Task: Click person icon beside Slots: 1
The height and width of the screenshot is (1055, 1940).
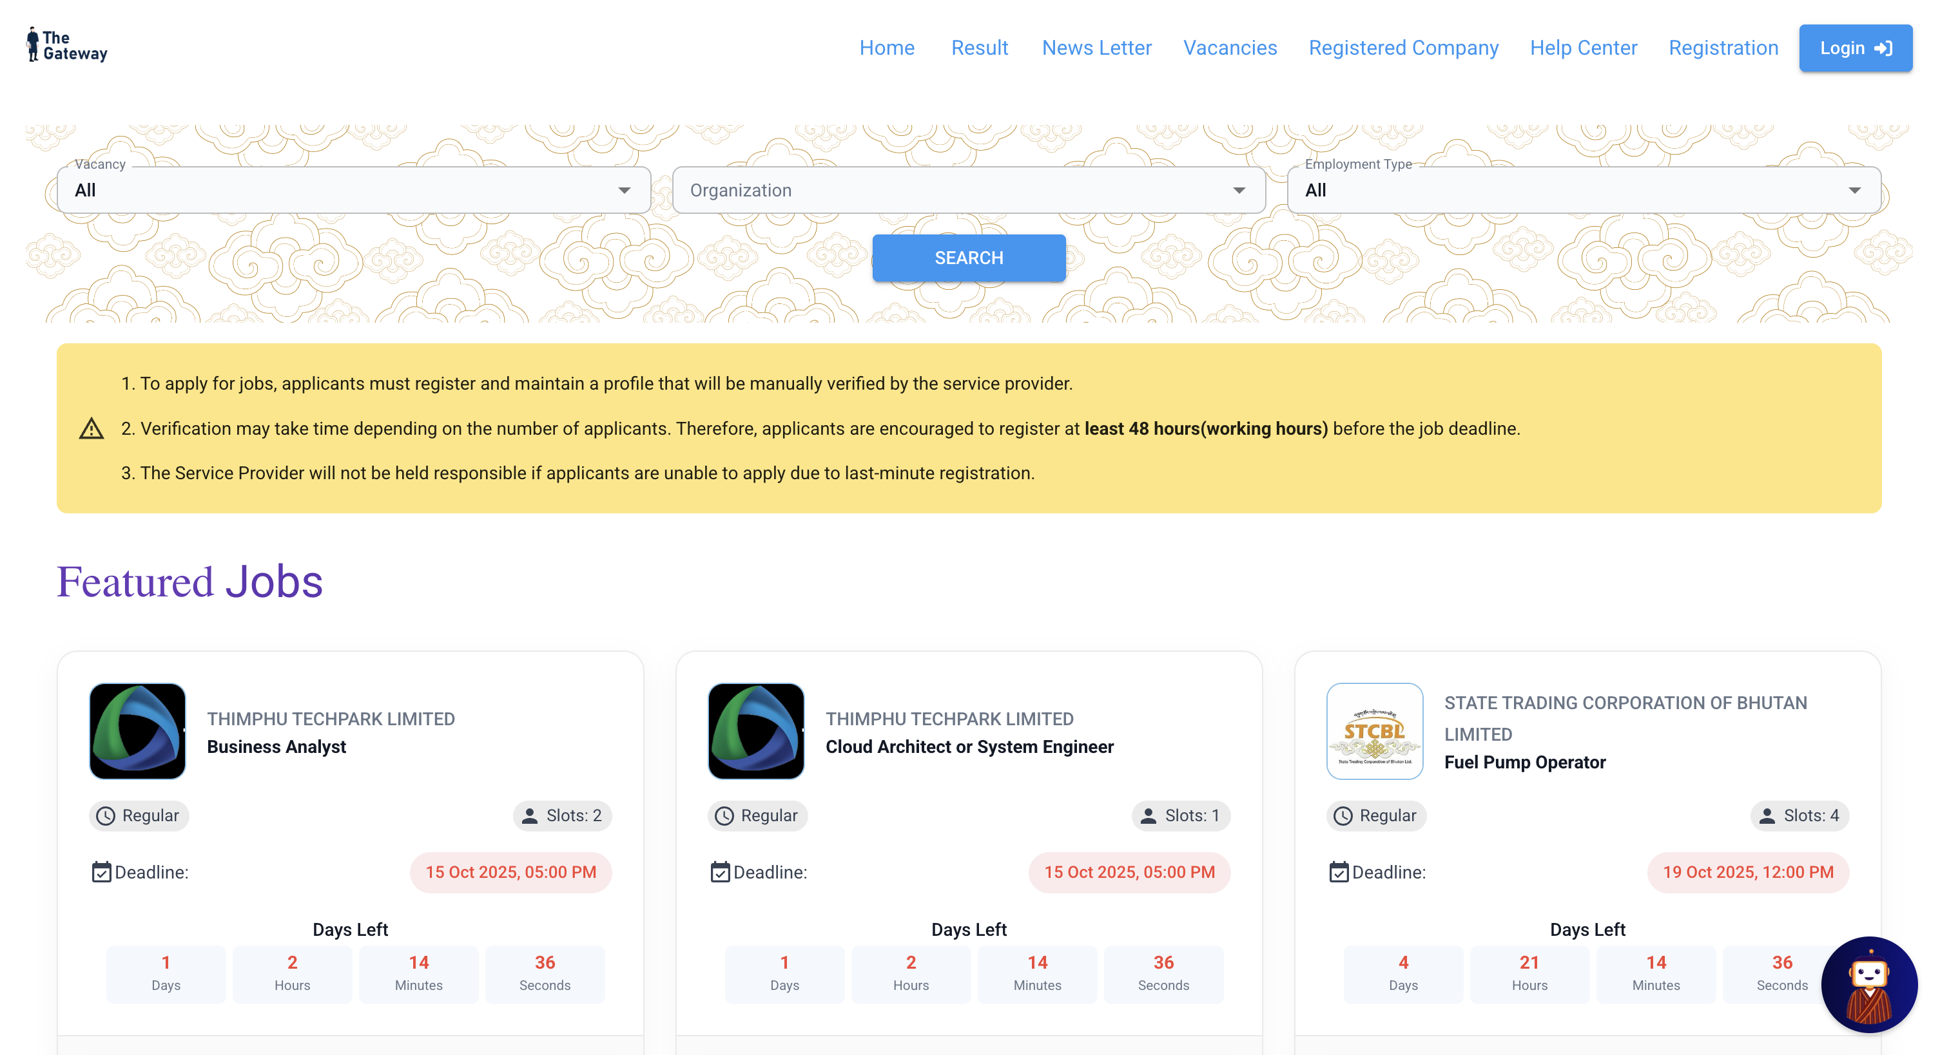Action: click(1149, 815)
